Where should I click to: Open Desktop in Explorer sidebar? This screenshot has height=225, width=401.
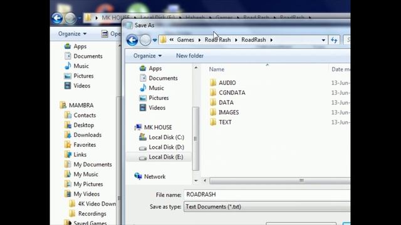pos(79,125)
